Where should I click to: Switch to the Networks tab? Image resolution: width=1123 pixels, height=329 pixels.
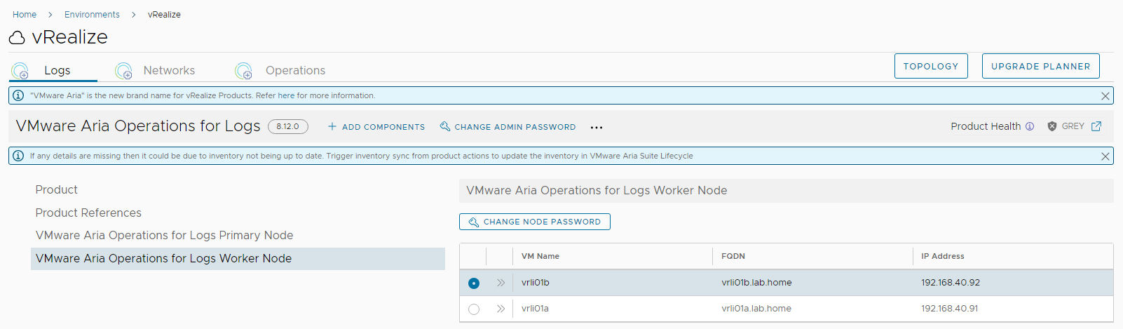click(x=169, y=70)
